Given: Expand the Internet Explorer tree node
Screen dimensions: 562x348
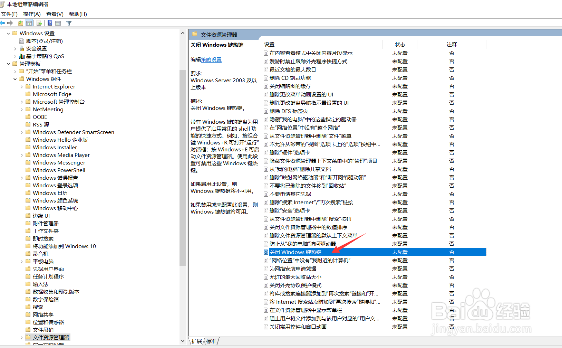Looking at the screenshot, I should (x=22, y=87).
